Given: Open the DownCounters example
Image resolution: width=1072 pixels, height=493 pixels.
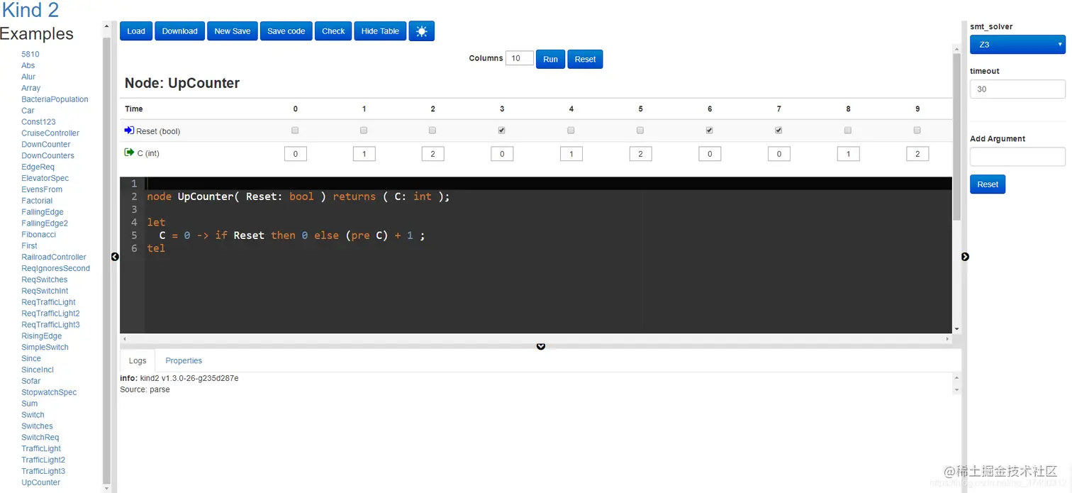Looking at the screenshot, I should click(x=48, y=155).
